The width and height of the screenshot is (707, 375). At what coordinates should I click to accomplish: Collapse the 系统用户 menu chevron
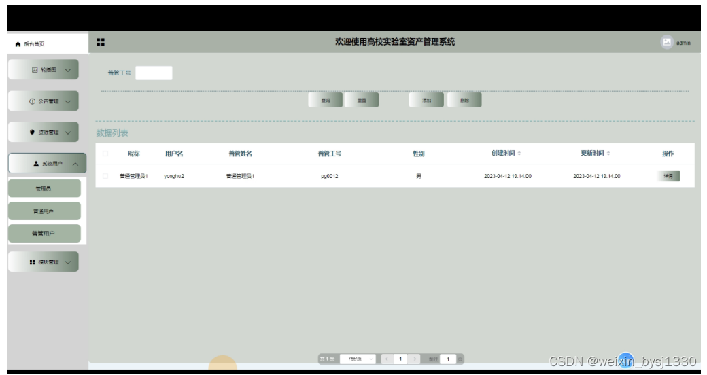coord(75,164)
